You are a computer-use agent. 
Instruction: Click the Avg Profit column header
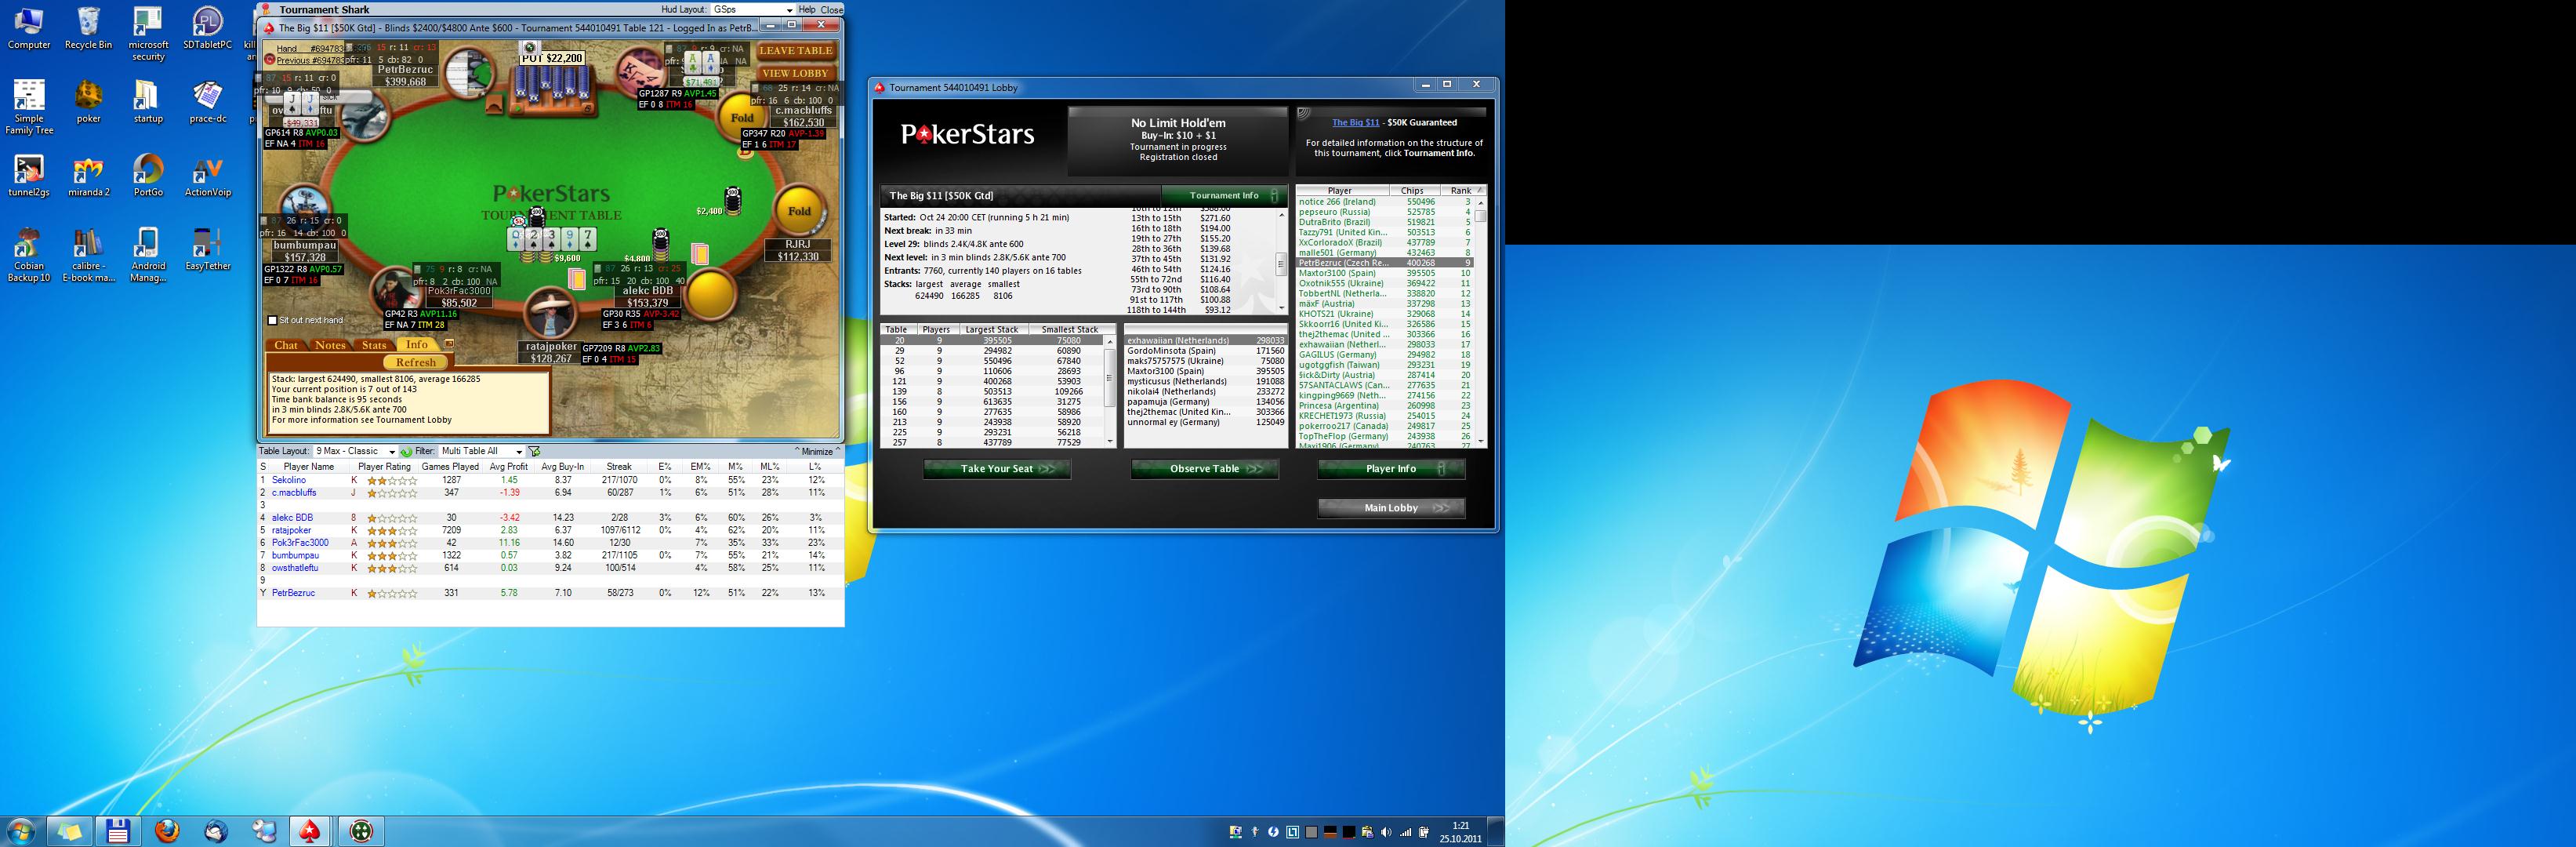(x=509, y=466)
